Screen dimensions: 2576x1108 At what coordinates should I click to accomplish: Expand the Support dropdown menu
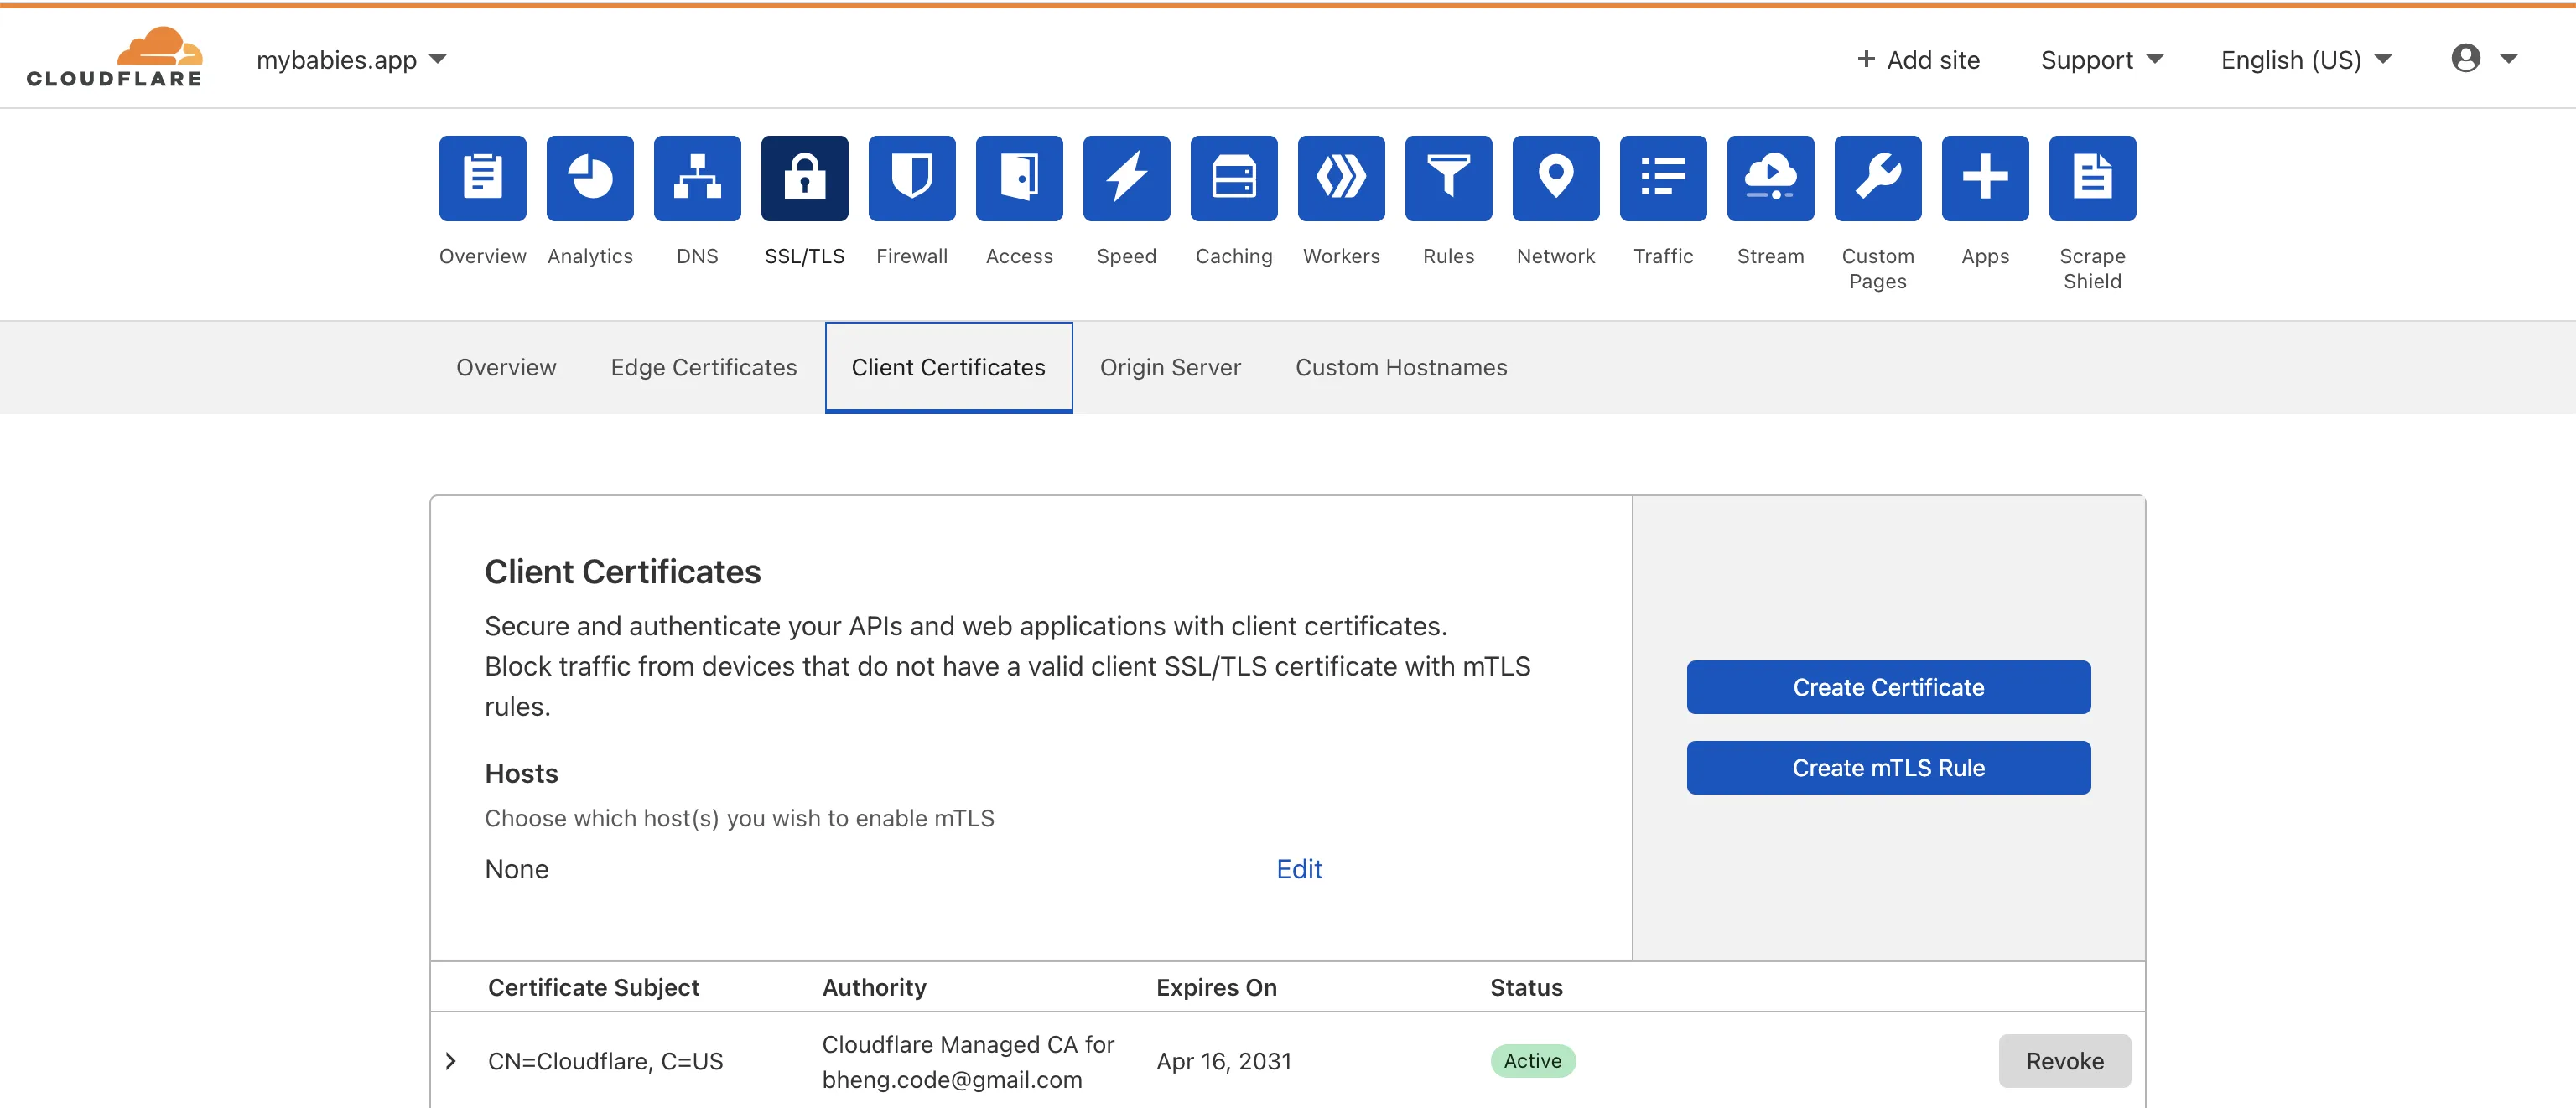tap(2101, 60)
